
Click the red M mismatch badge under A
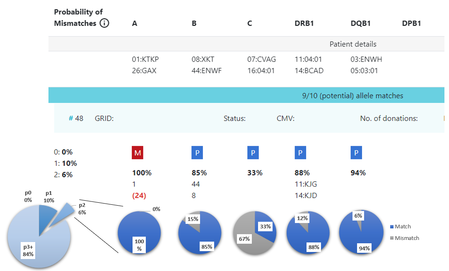pyautogui.click(x=138, y=153)
